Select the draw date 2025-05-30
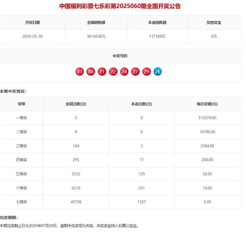The image size is (246, 232). 32,37
